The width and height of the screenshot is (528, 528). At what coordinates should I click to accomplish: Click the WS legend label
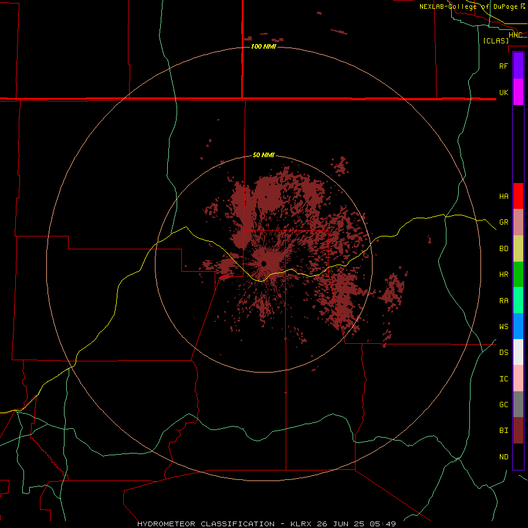pyautogui.click(x=504, y=327)
